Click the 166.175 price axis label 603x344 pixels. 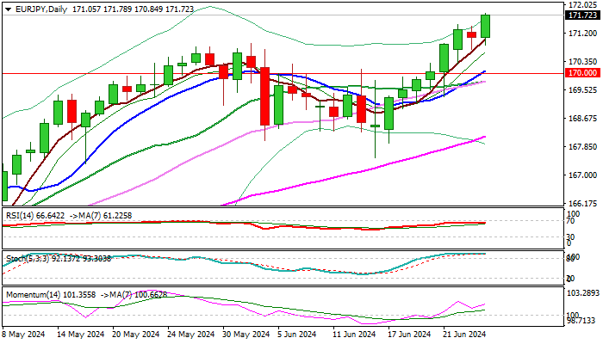(581, 204)
